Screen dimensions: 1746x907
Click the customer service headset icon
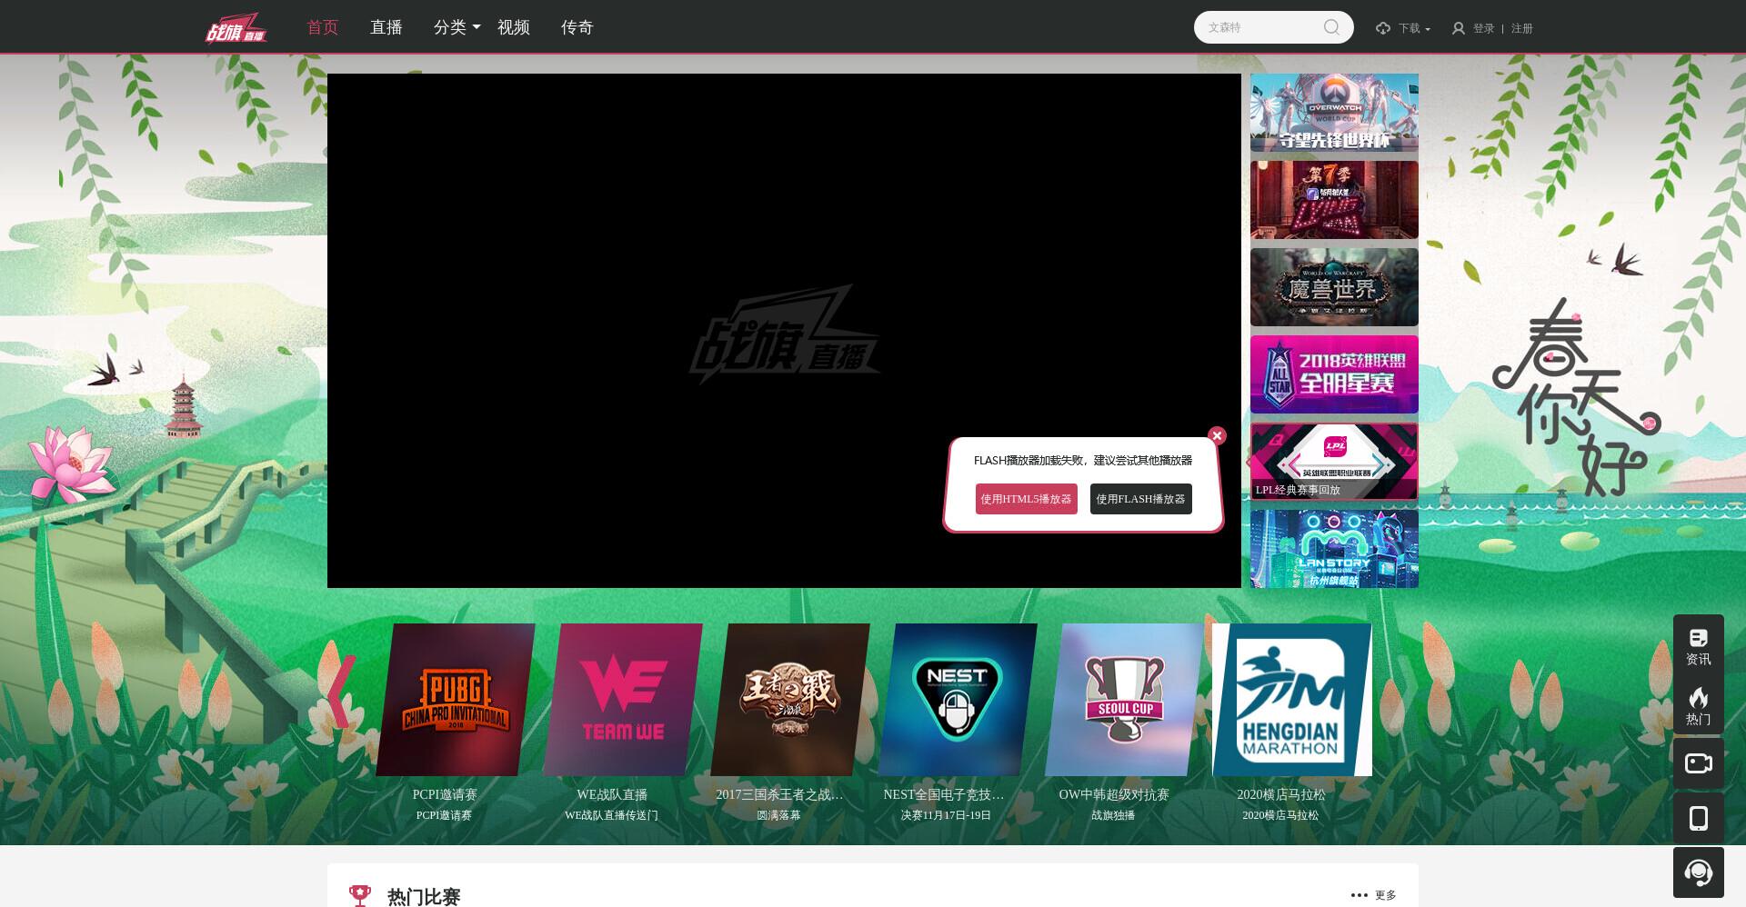point(1699,872)
